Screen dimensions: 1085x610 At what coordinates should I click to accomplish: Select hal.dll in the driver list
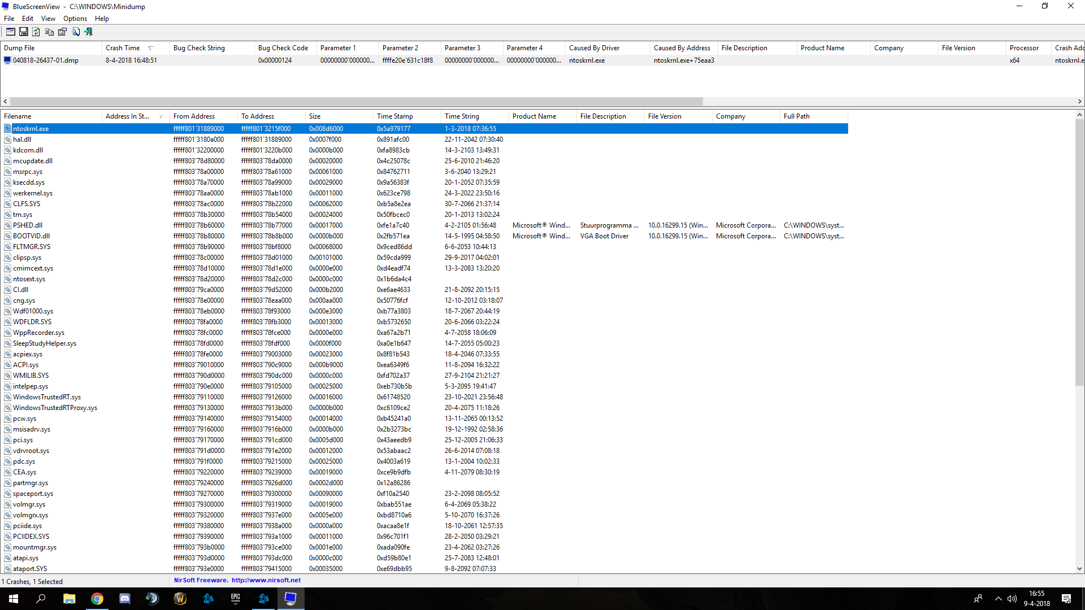[22, 140]
